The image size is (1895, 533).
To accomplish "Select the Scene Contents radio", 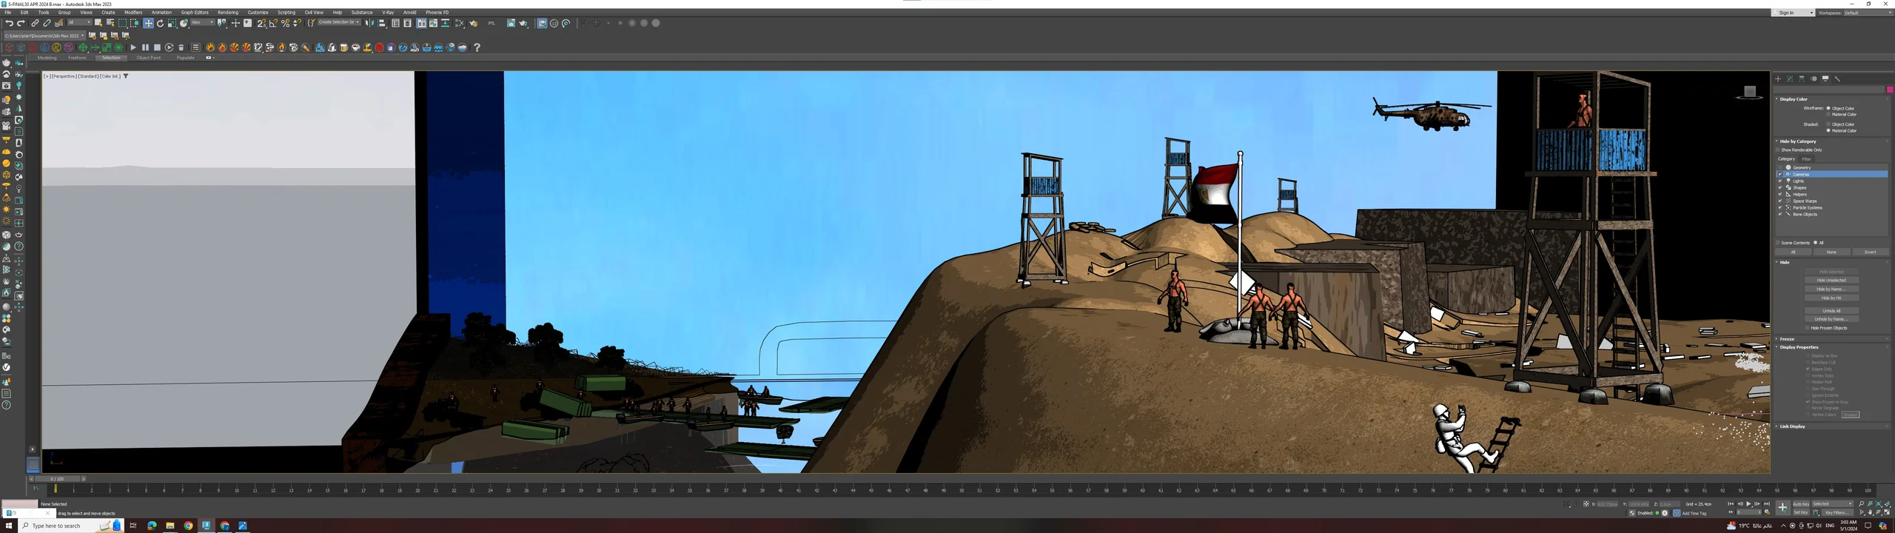I will pos(1777,243).
